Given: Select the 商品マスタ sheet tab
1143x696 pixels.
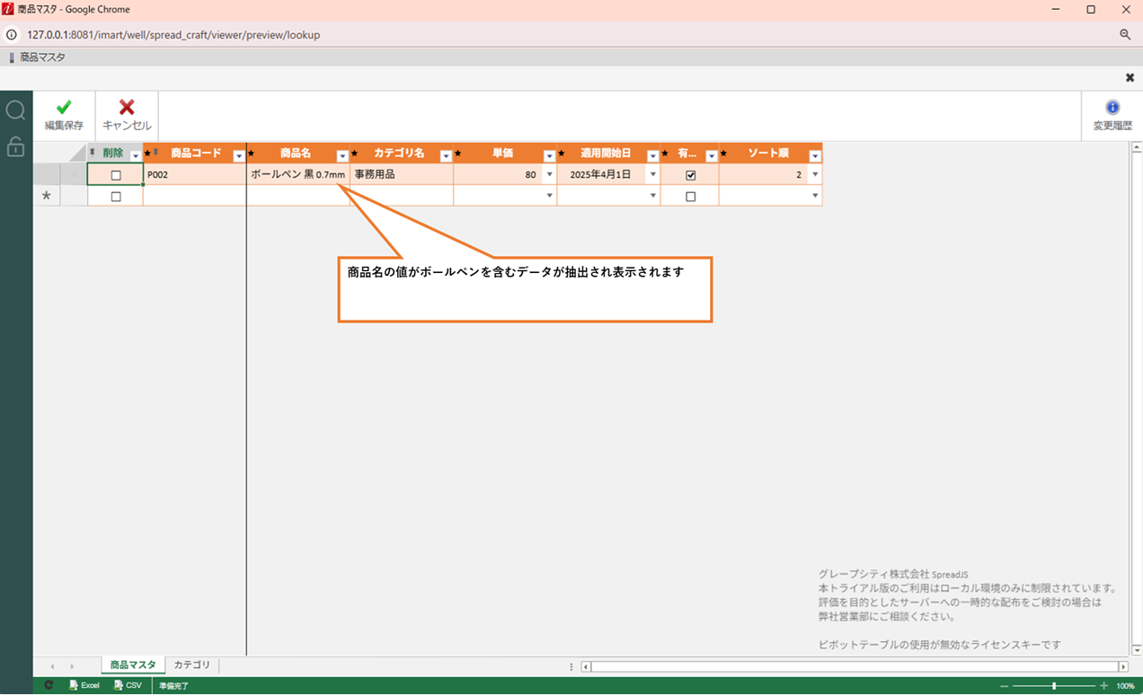Looking at the screenshot, I should [x=132, y=665].
